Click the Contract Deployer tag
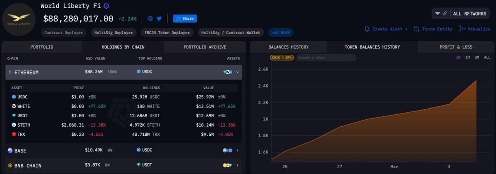The height and width of the screenshot is (174, 496). pos(64,32)
